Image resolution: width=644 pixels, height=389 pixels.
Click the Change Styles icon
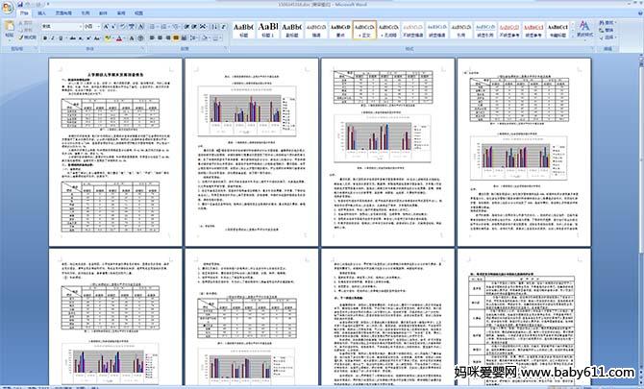point(584,30)
